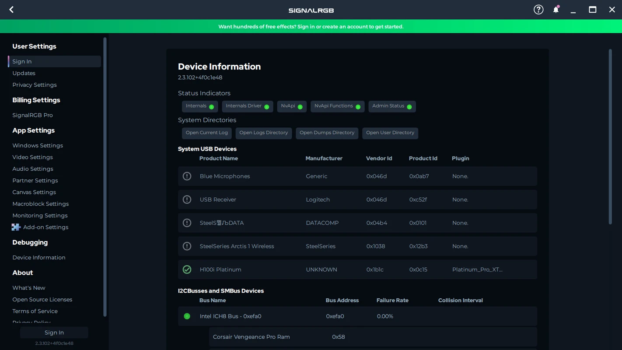Open Audio Settings

point(33,169)
